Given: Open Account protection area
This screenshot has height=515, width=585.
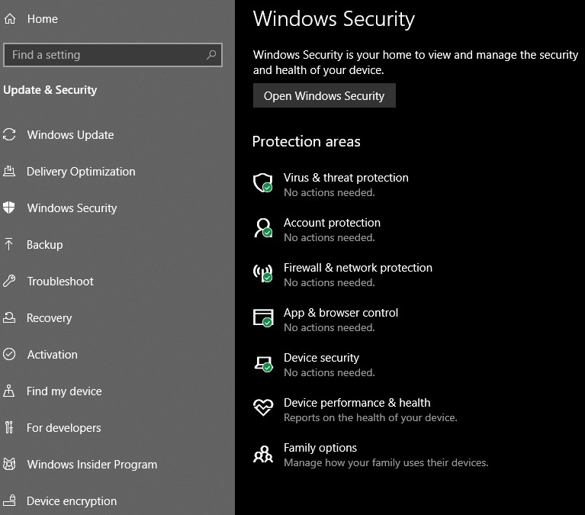Looking at the screenshot, I should [x=332, y=223].
